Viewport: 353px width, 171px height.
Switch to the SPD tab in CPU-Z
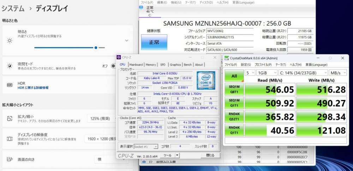pyautogui.click(x=162, y=65)
